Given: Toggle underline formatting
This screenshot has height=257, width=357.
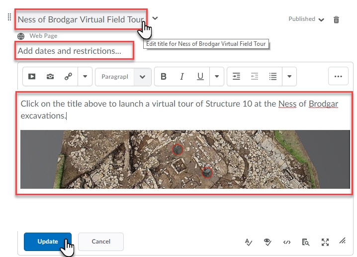Looking at the screenshot, I should point(200,76).
